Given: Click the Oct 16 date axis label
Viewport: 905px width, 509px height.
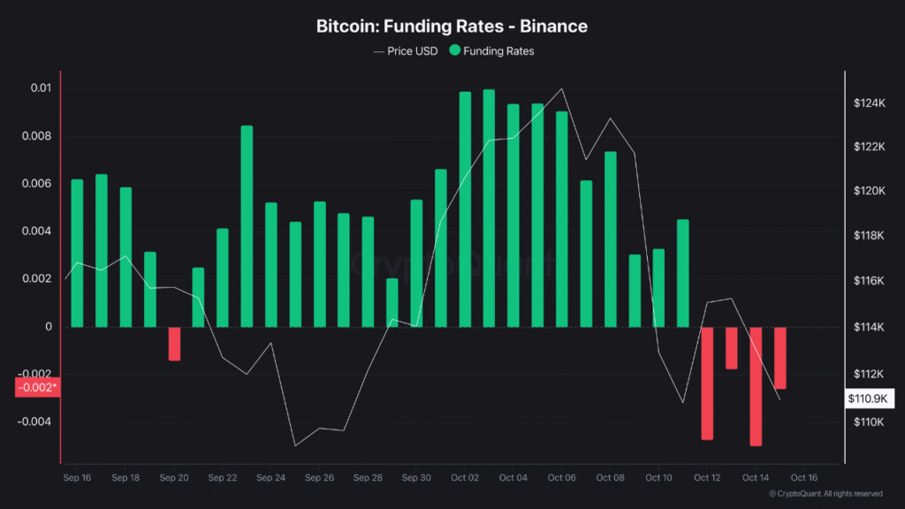Looking at the screenshot, I should click(803, 478).
